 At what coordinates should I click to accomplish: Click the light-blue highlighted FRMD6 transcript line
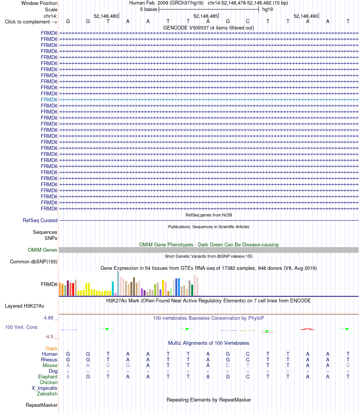(x=209, y=100)
